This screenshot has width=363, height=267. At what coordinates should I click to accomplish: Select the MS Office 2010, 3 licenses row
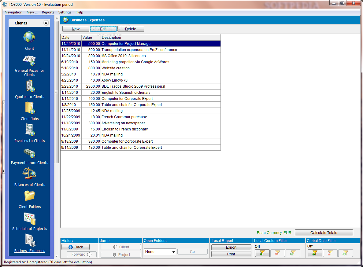(141, 56)
